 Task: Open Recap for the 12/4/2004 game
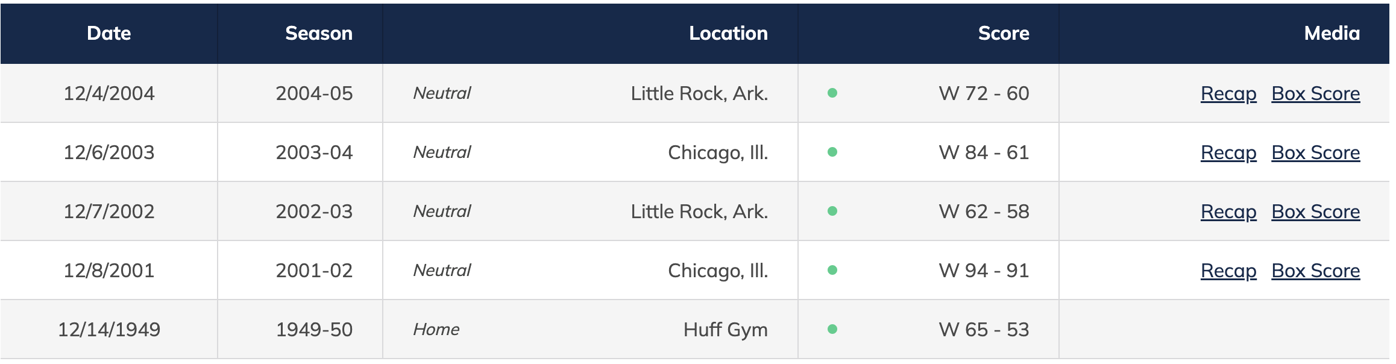(1228, 93)
